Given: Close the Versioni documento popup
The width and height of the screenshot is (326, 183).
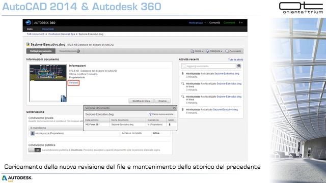Looking at the screenshot, I should 174,108.
